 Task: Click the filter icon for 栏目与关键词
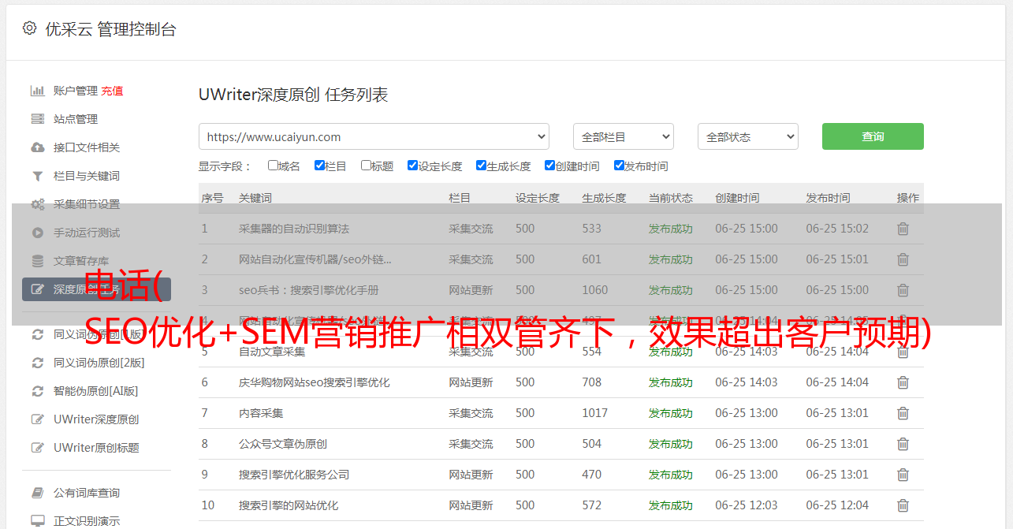click(37, 176)
